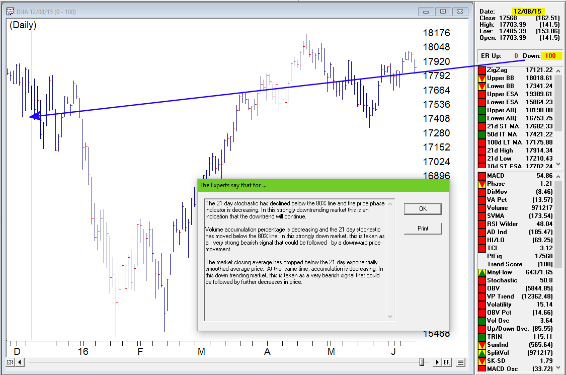Click the DJIA chart window title icon

[11, 12]
